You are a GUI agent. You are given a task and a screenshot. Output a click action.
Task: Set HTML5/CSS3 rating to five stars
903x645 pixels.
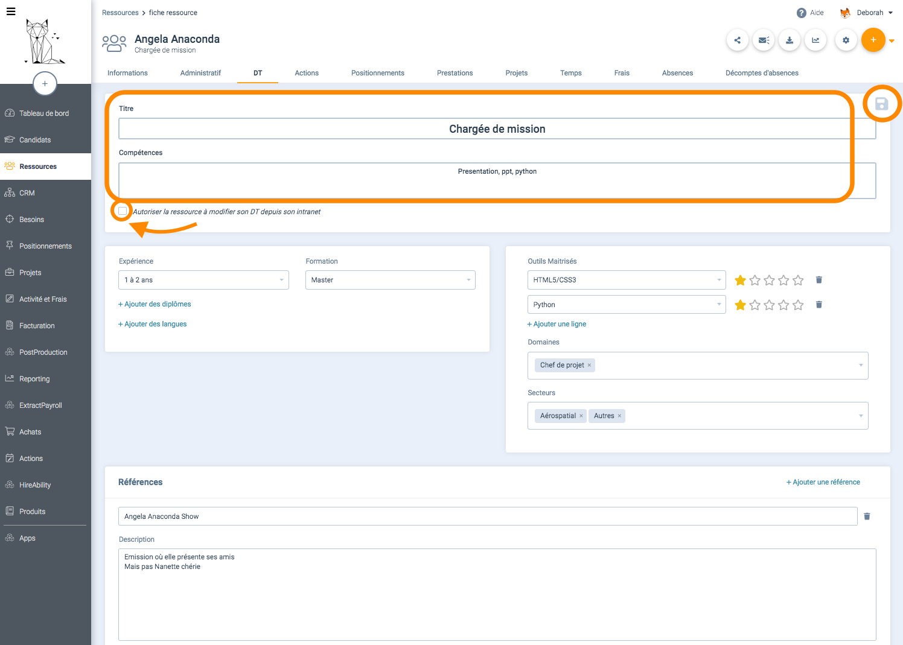[x=798, y=280]
